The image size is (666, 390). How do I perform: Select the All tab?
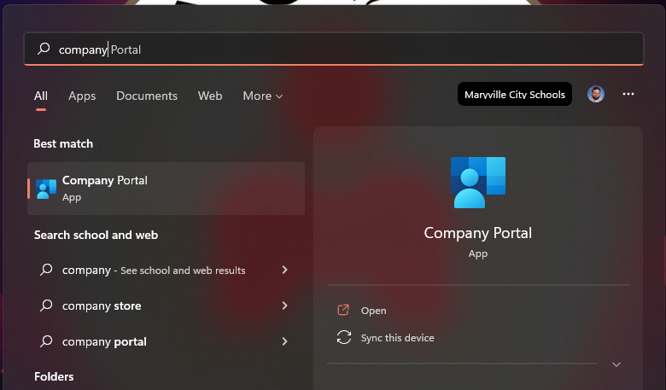[41, 96]
